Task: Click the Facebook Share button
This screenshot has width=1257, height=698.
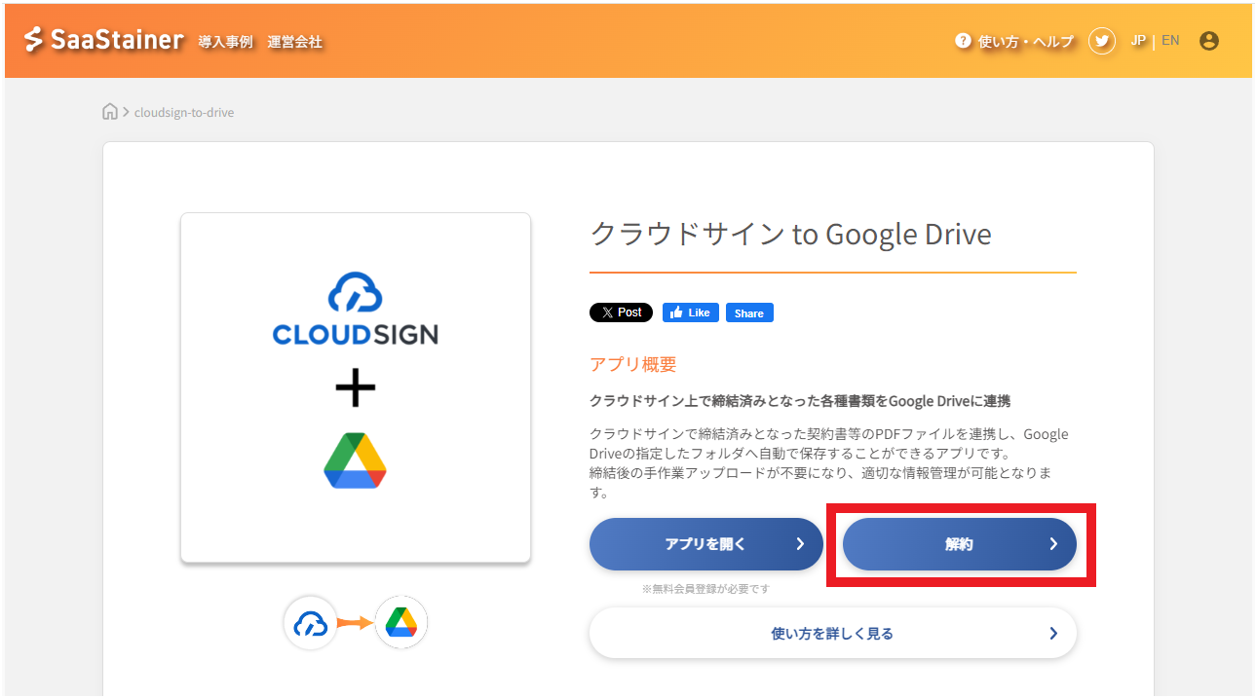Action: click(x=749, y=312)
